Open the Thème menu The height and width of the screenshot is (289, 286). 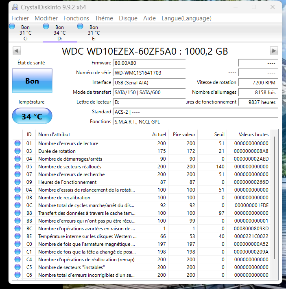point(104,18)
